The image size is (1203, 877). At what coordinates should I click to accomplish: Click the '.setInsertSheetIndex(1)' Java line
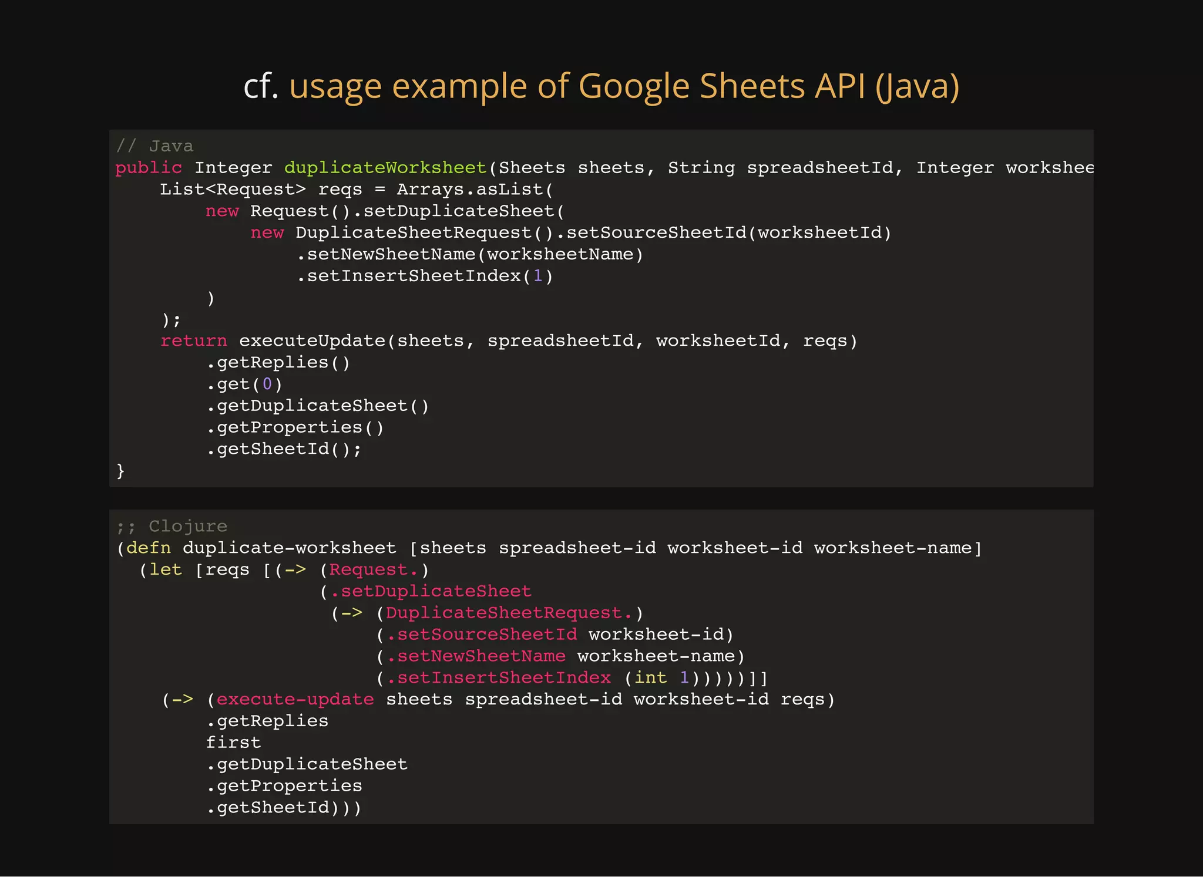425,276
